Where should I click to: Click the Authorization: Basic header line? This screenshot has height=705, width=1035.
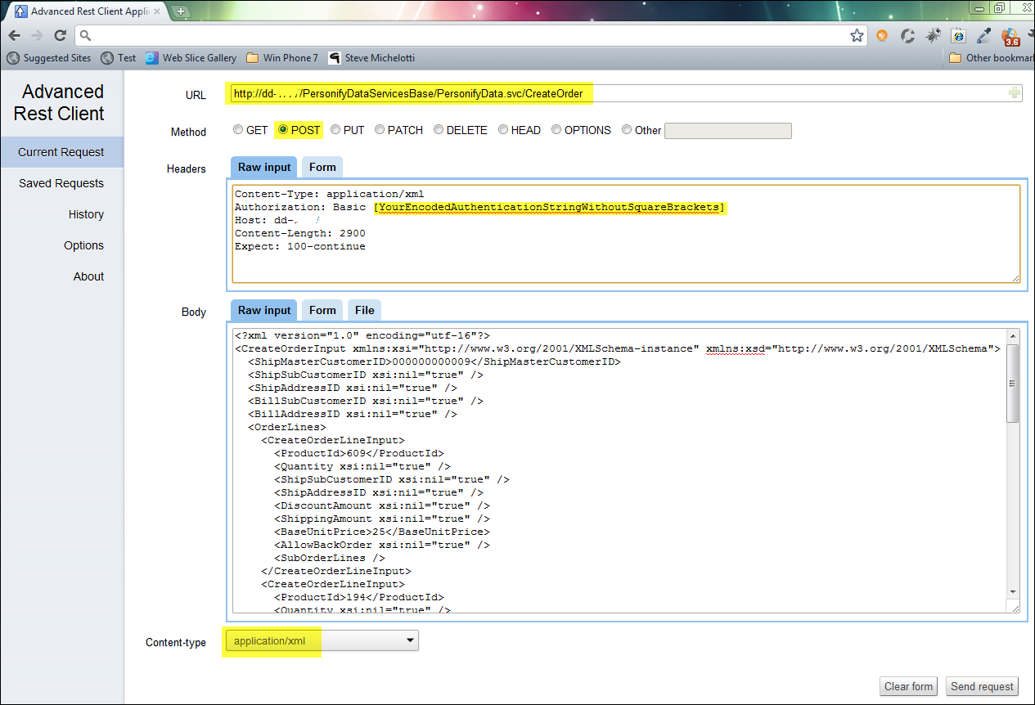[x=480, y=208]
